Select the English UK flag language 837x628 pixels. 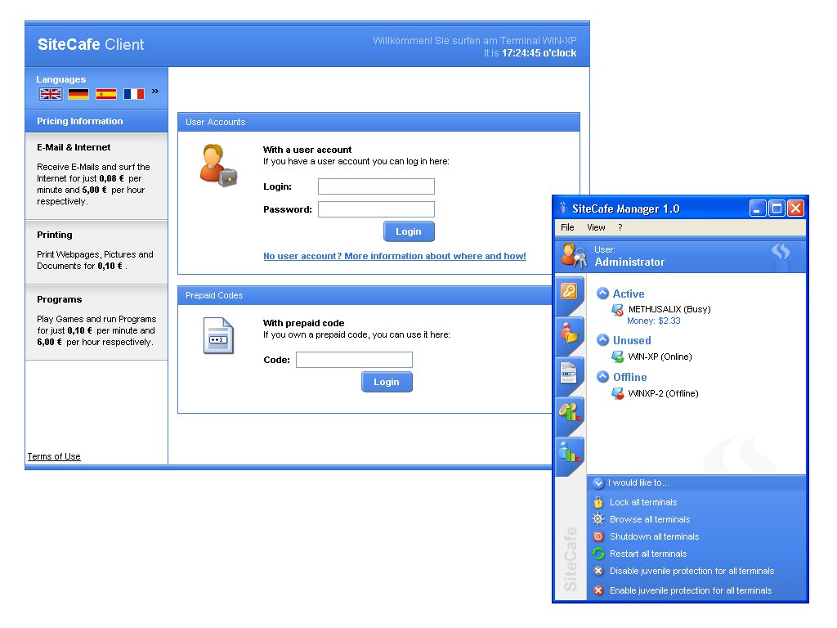51,95
